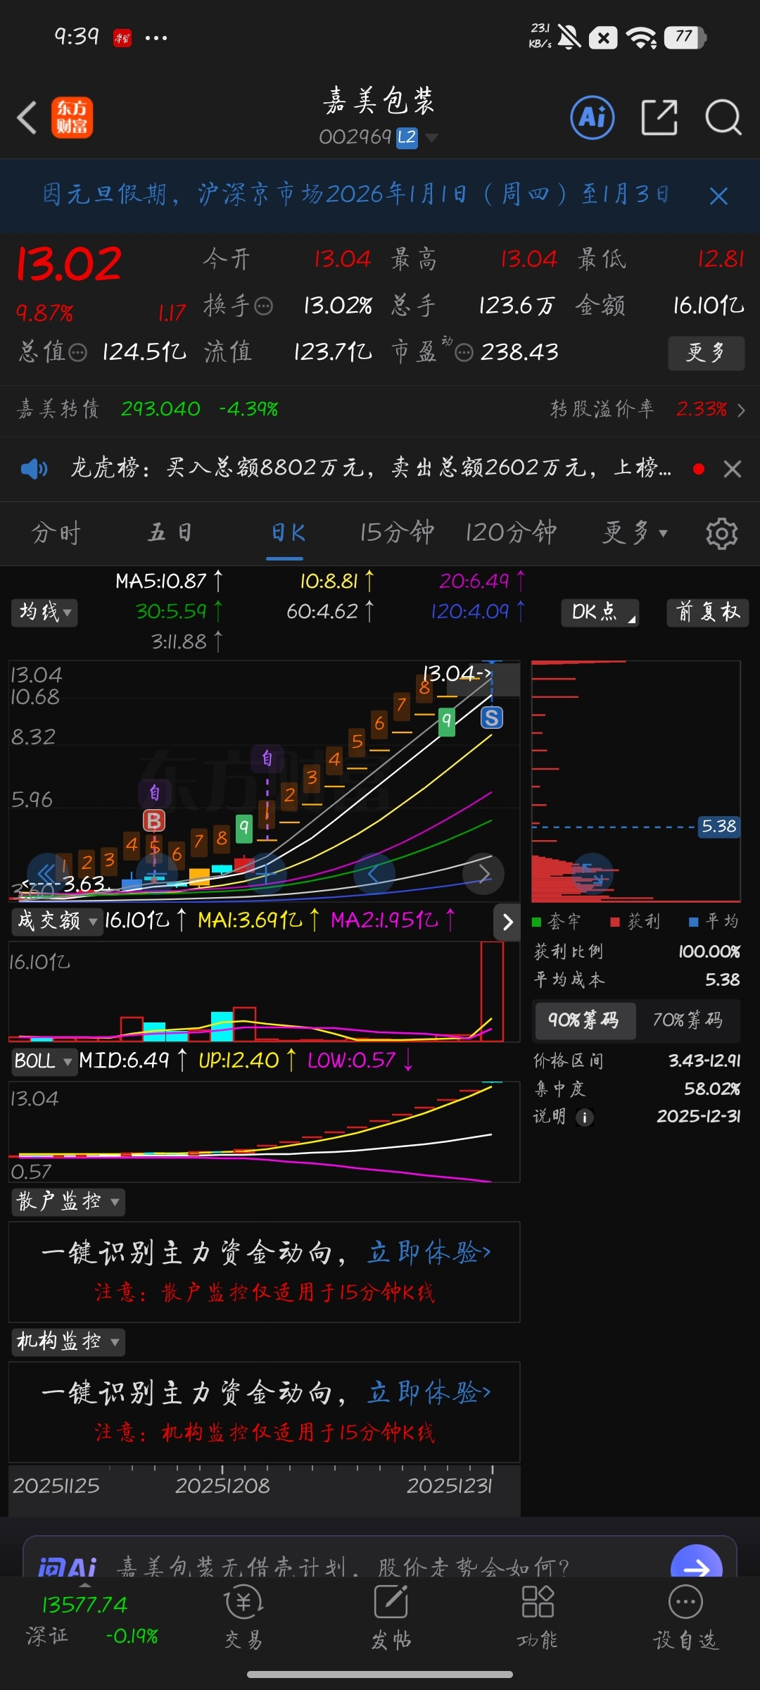The width and height of the screenshot is (760, 1690).
Task: Open the search magnifier icon
Action: (723, 117)
